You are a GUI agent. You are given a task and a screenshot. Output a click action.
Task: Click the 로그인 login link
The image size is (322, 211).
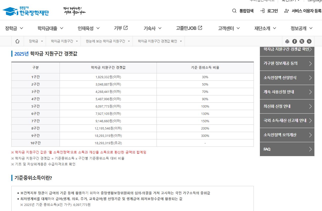tap(269, 11)
